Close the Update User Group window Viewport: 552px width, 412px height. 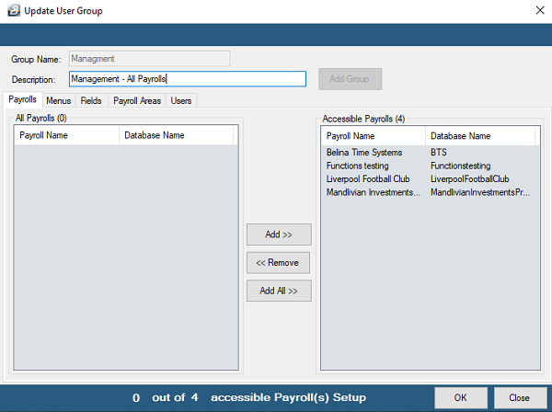(x=540, y=10)
